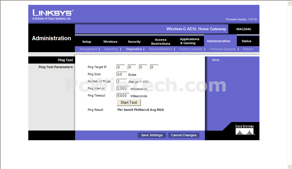292x169 pixels.
Task: Open the Setup tab
Action: pyautogui.click(x=87, y=42)
